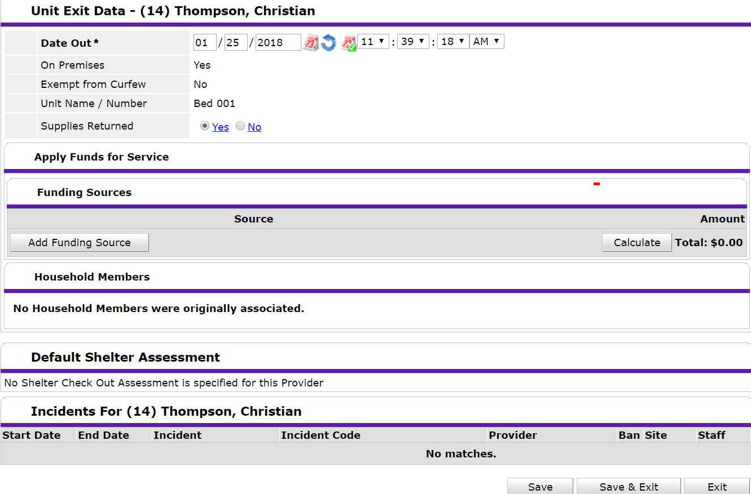Click the Save & Exit button
The height and width of the screenshot is (494, 751).
pyautogui.click(x=629, y=487)
